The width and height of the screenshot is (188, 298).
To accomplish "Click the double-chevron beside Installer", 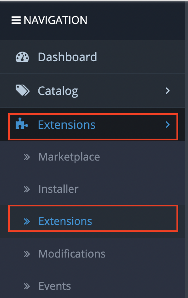I will [x=27, y=189].
